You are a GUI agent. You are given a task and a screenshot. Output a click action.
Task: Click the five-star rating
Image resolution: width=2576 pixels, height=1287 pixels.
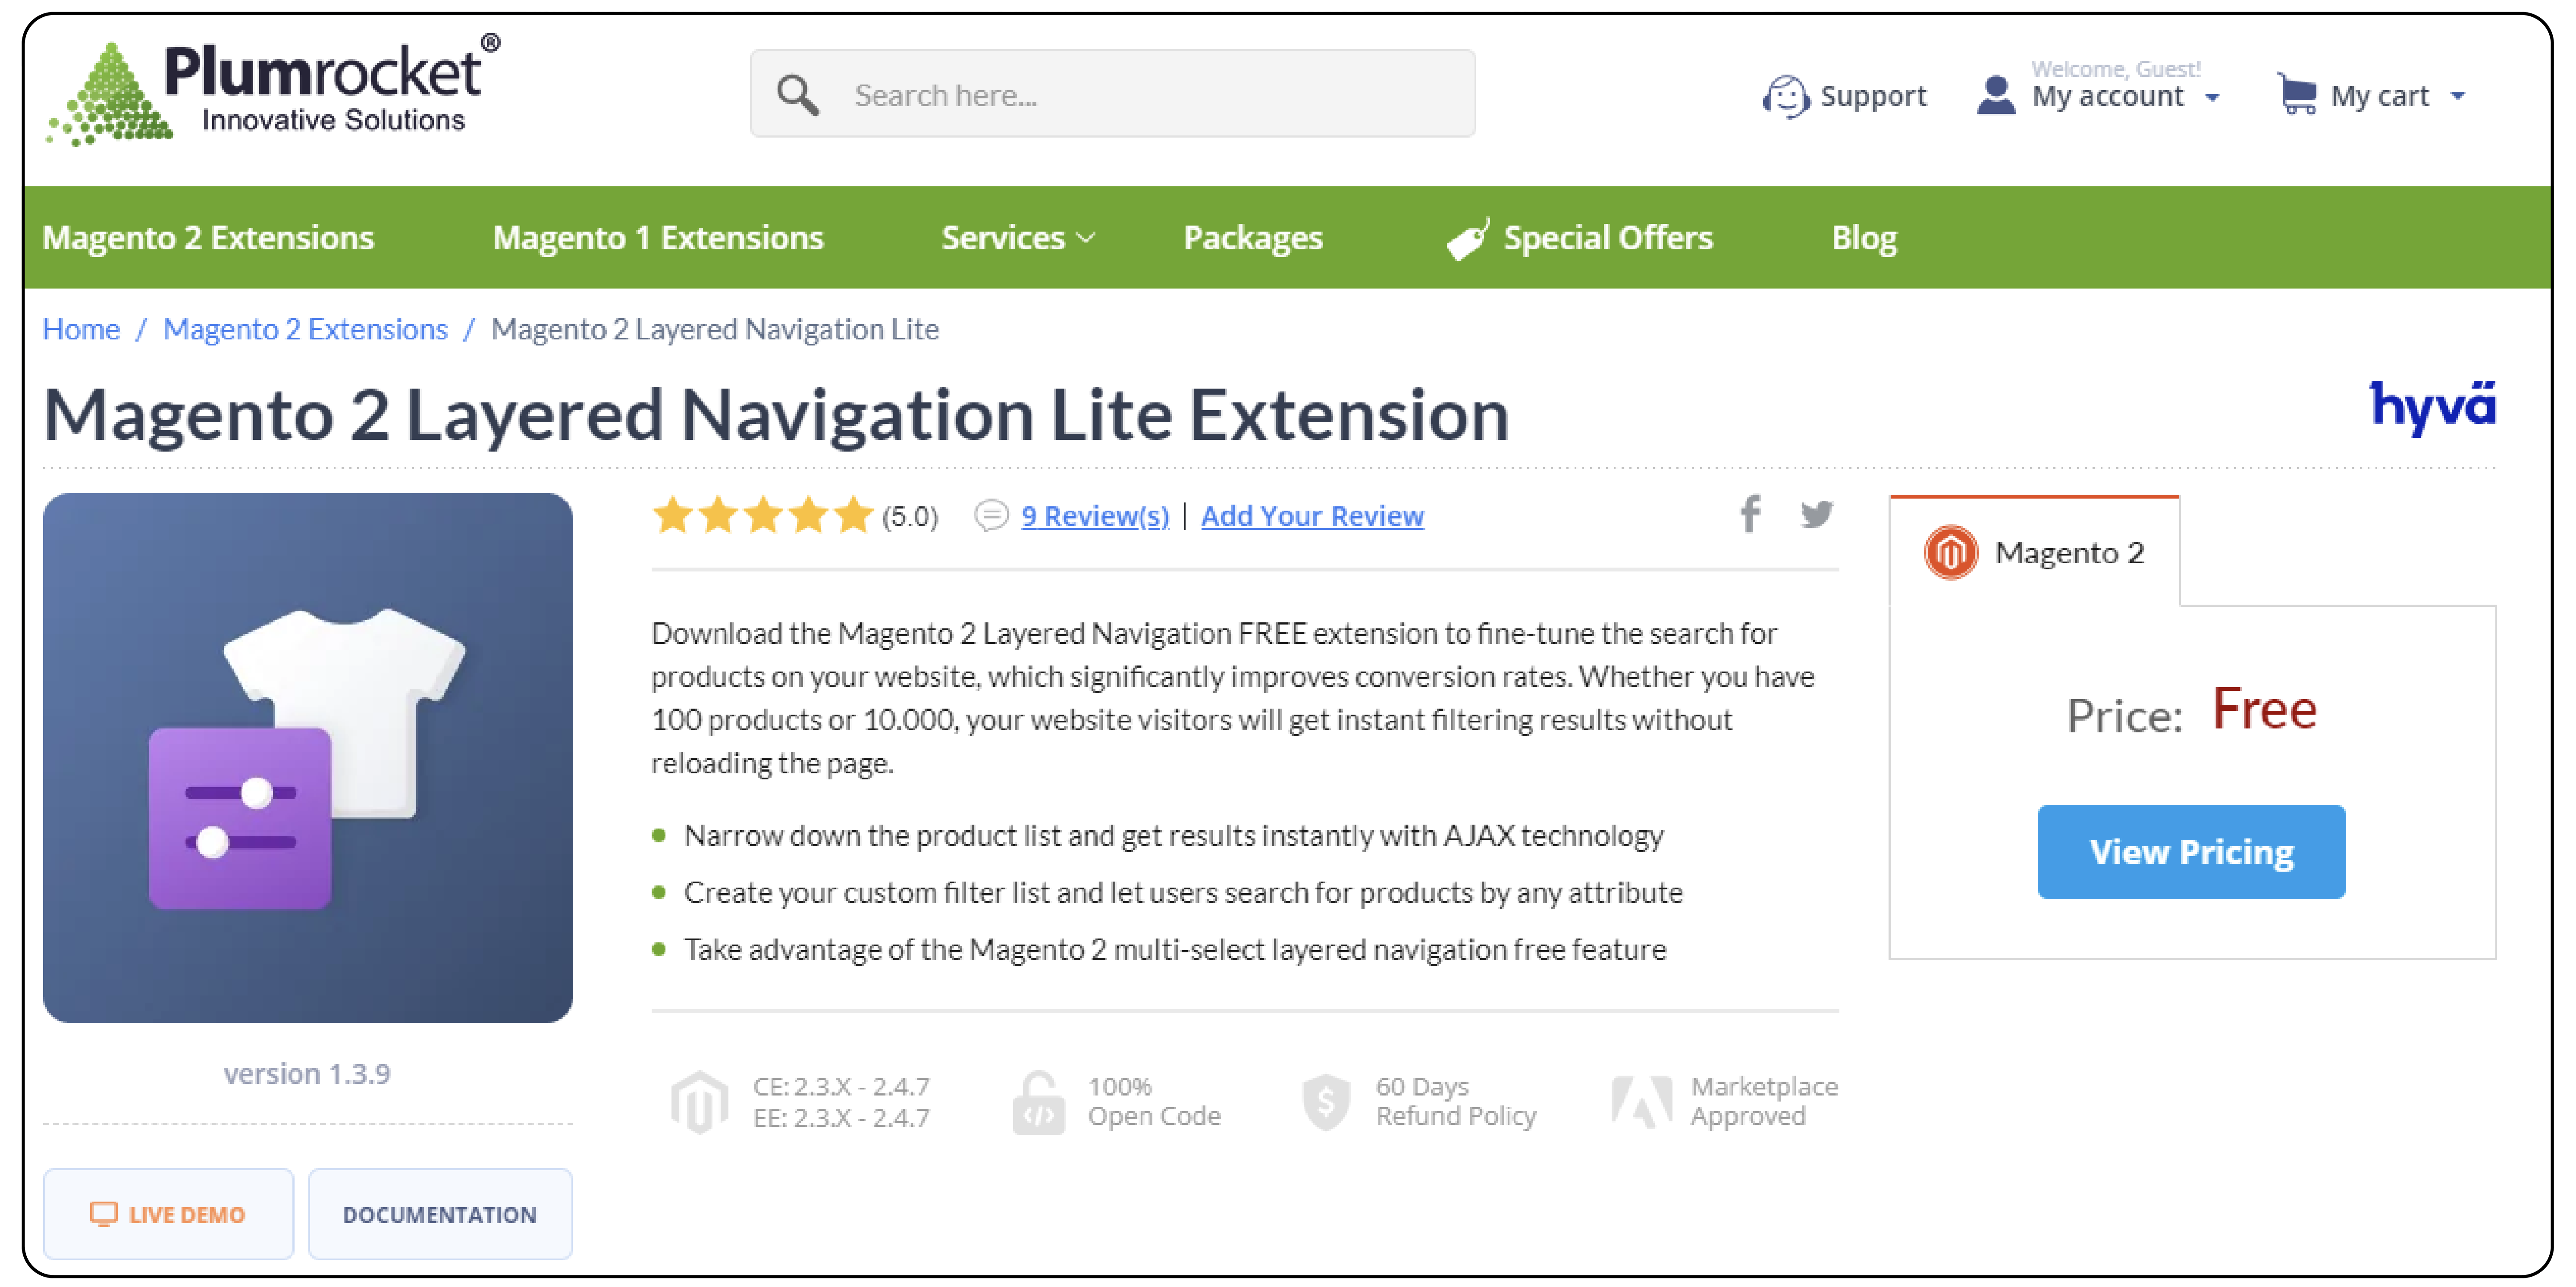pos(763,516)
